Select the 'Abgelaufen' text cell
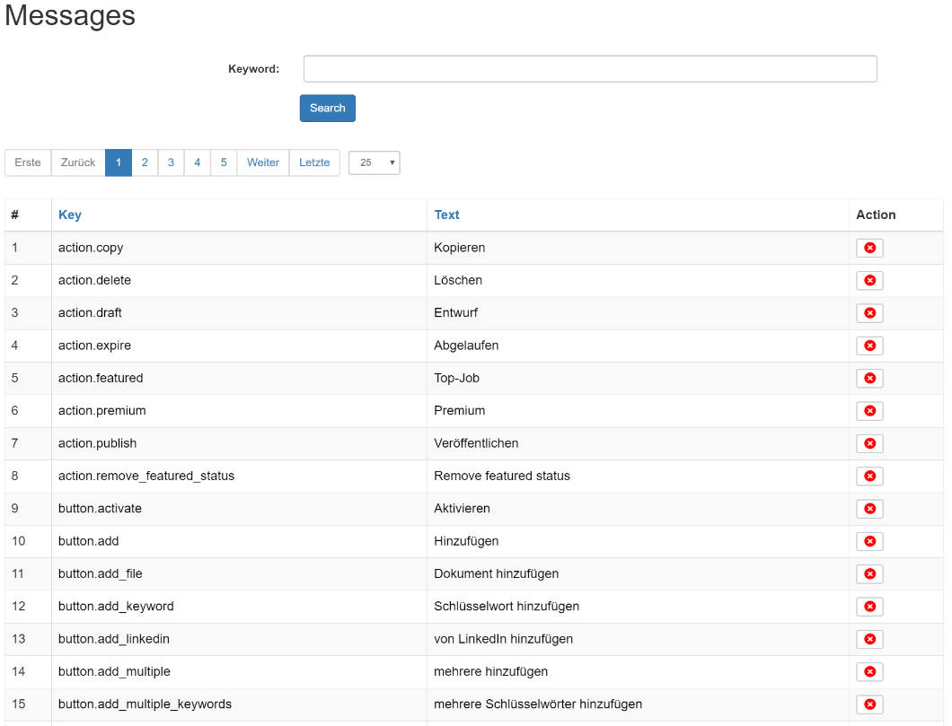952x726 pixels. pos(638,346)
